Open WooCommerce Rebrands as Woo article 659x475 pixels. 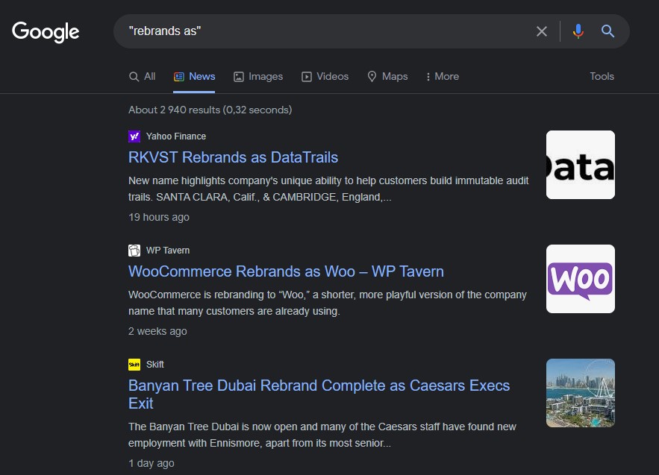click(x=286, y=271)
